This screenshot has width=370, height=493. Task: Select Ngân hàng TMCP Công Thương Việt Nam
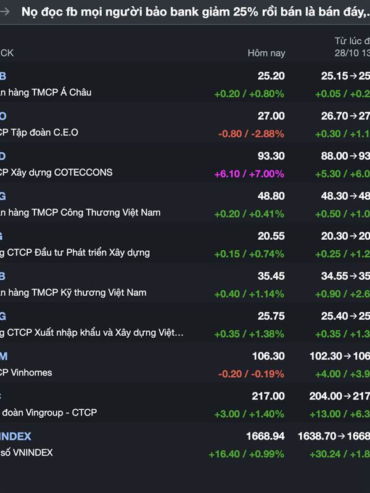(80, 213)
